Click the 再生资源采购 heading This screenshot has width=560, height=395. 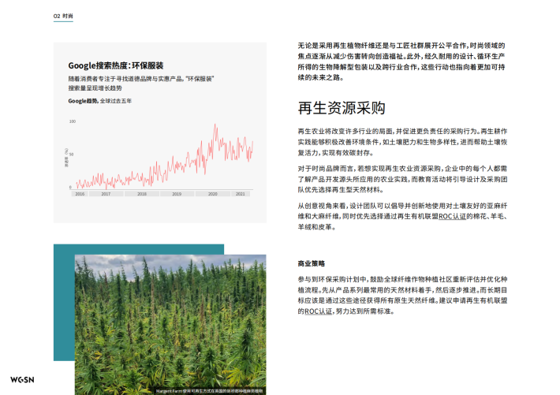[341, 107]
